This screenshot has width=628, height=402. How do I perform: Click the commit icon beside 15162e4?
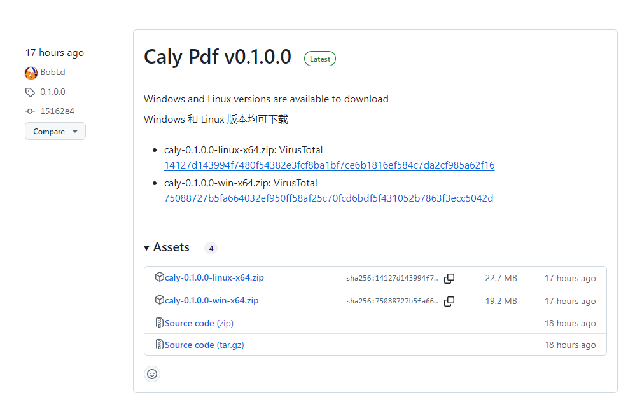coord(30,111)
